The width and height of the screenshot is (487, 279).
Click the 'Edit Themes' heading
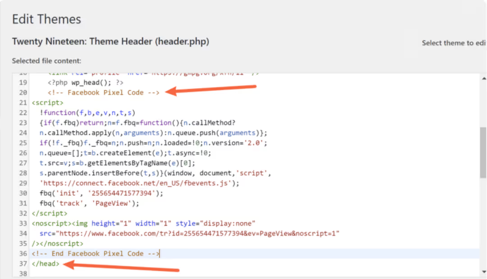pyautogui.click(x=46, y=19)
